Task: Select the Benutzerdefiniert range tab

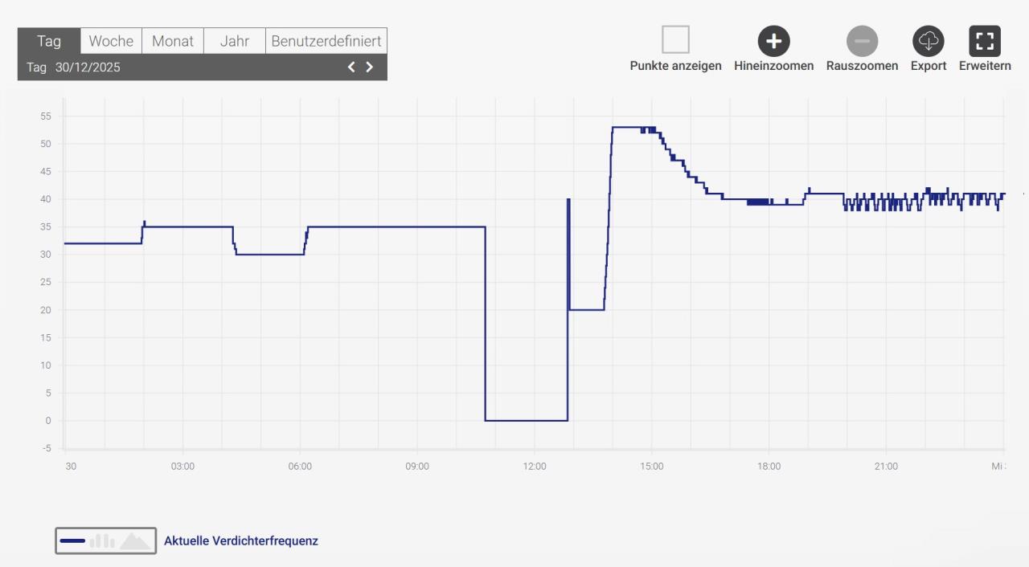Action: (326, 41)
